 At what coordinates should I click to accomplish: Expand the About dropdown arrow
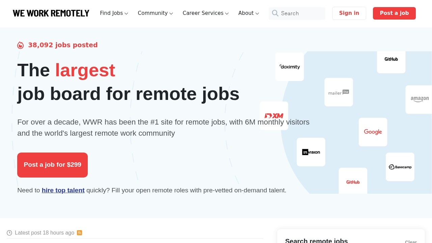[258, 14]
